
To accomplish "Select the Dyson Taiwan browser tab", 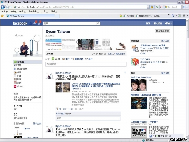I will coord(30,16).
